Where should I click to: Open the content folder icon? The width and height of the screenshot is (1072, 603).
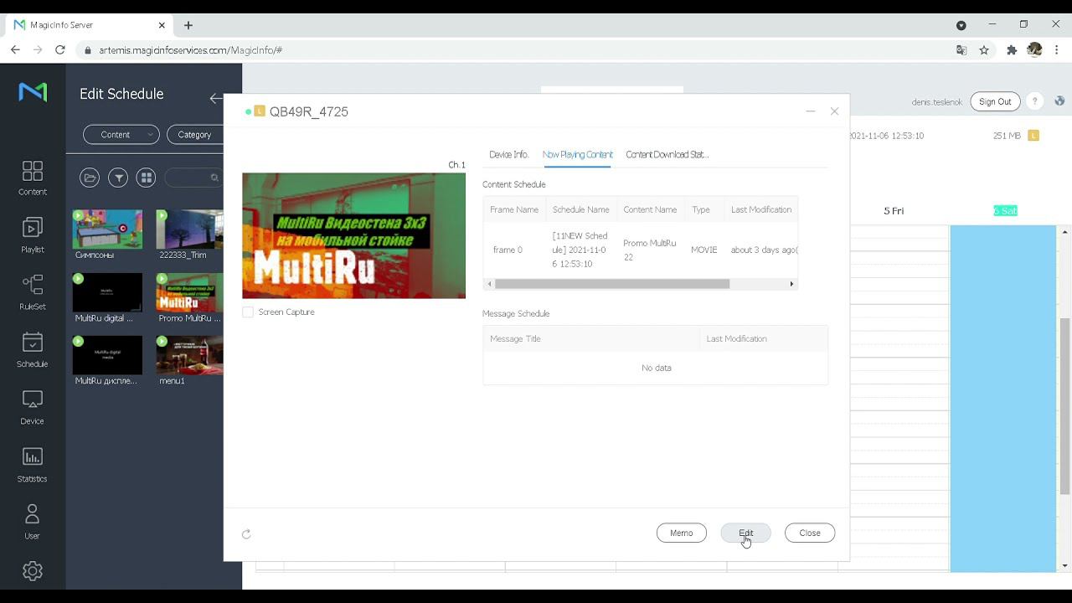click(x=90, y=178)
